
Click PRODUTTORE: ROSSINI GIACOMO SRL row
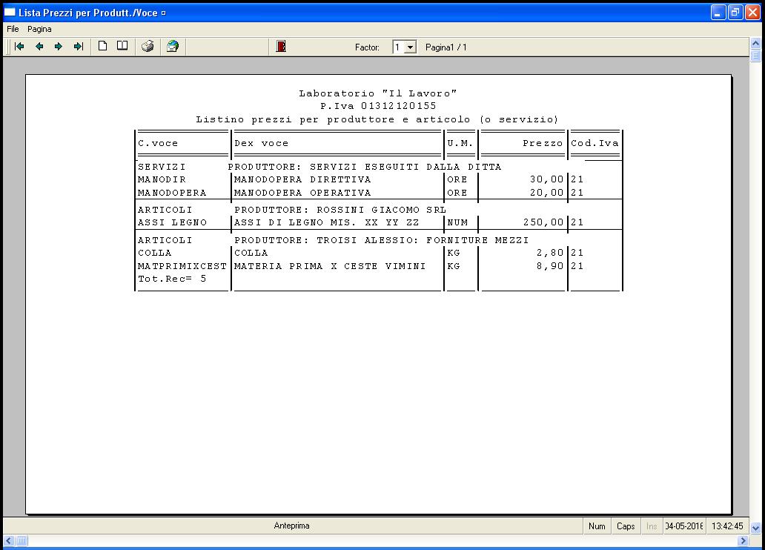click(340, 209)
